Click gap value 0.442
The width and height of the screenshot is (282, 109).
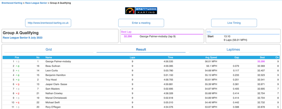(x=236, y=103)
